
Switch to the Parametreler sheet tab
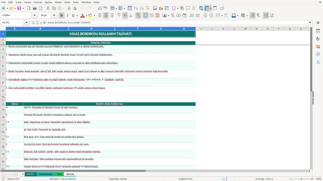pyautogui.click(x=45, y=174)
